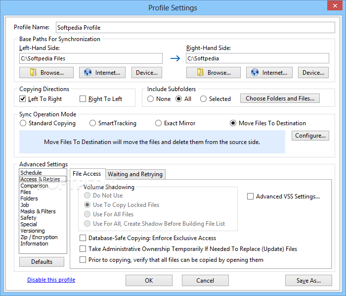The width and height of the screenshot is (346, 296).
Task: Open right-hand Device selection
Action: [x=313, y=73]
